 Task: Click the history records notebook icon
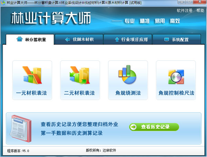click(21, 128)
